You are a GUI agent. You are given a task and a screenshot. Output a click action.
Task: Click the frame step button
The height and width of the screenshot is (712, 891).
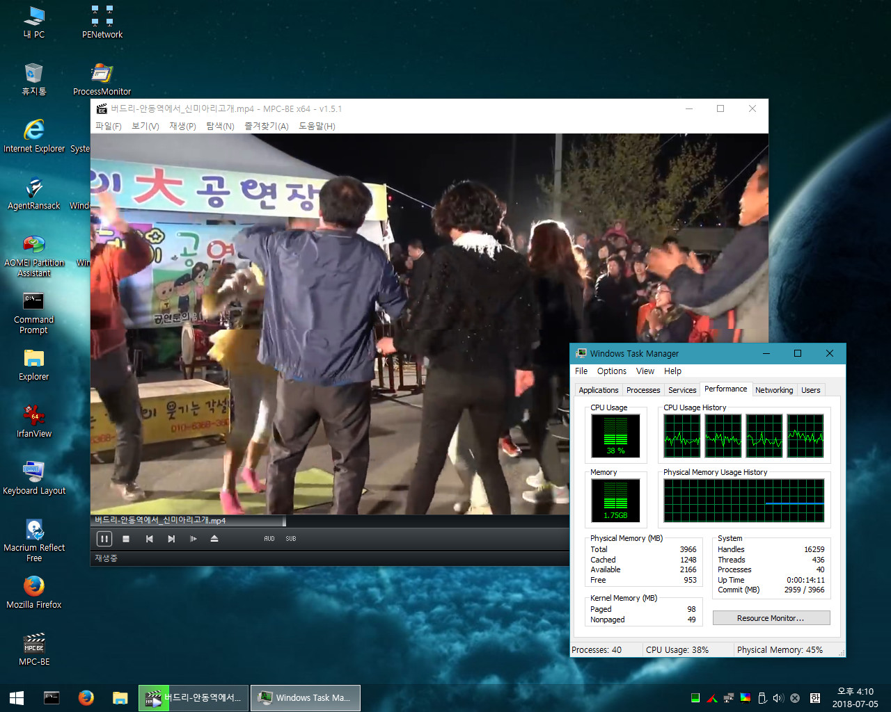pyautogui.click(x=193, y=539)
